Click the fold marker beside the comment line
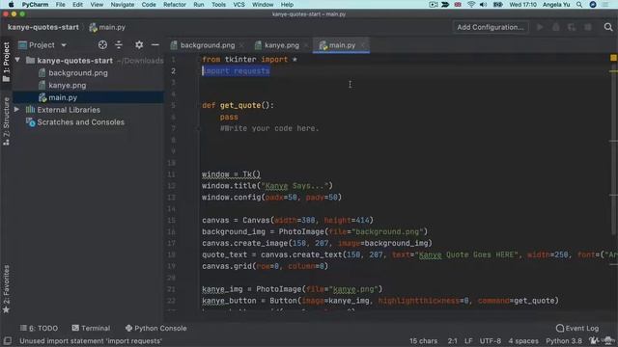618x347 pixels. click(198, 128)
